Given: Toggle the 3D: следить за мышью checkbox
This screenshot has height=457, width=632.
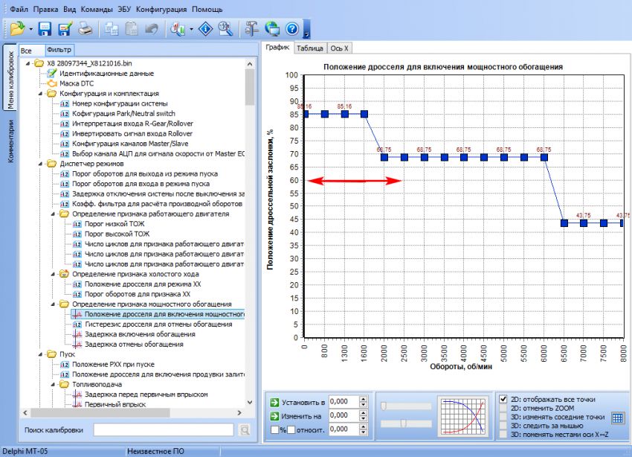Looking at the screenshot, I should (x=503, y=426).
